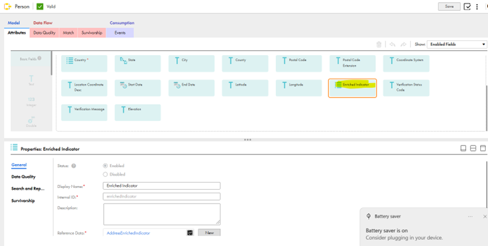The width and height of the screenshot is (488, 246).
Task: Dismiss the Battery saver notification
Action: 485,217
